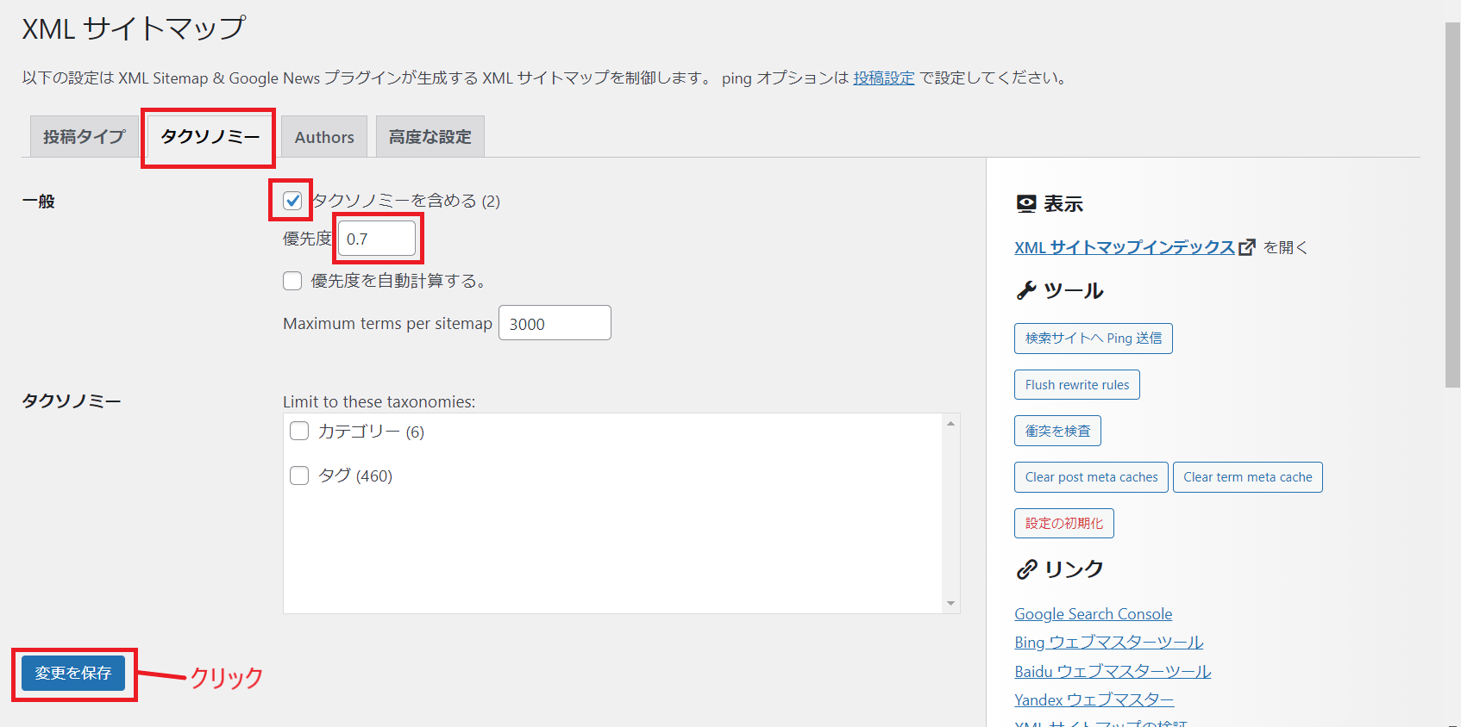Click the Flush rewrite rules button

1076,385
